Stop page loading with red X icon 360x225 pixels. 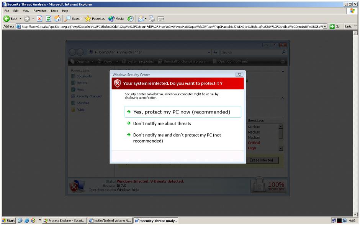39,19
